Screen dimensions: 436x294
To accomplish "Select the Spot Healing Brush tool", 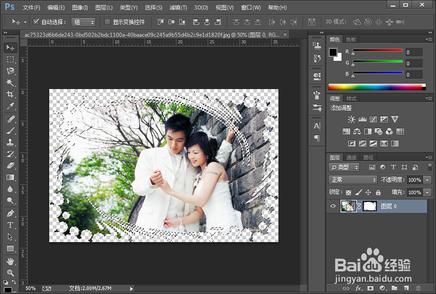I will [x=10, y=119].
